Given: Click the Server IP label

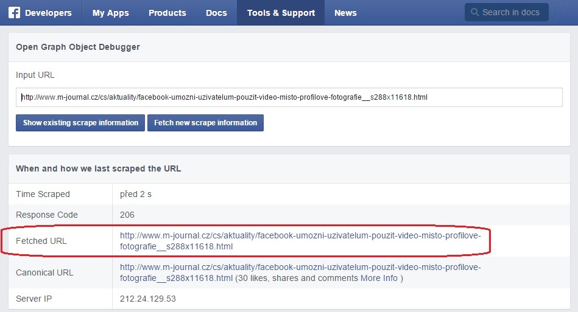Looking at the screenshot, I should [34, 299].
